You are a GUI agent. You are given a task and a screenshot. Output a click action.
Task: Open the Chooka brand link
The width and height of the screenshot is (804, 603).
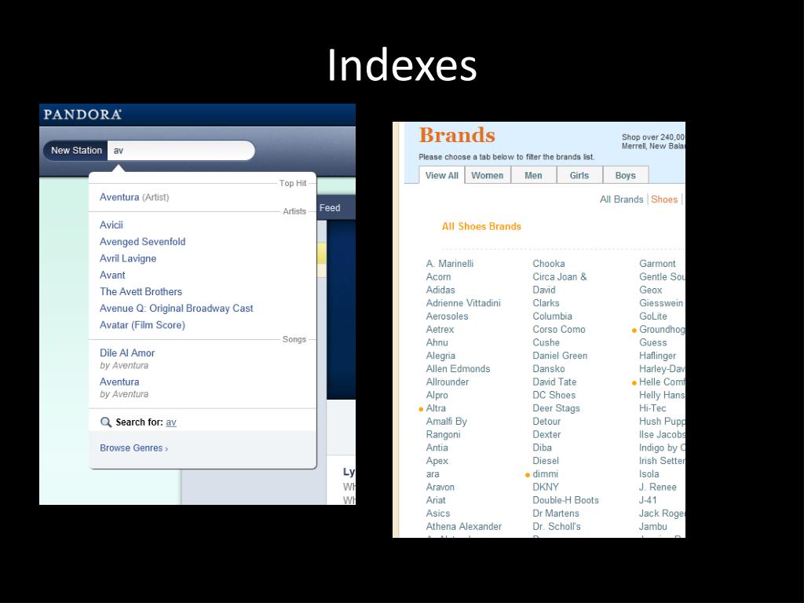549,264
